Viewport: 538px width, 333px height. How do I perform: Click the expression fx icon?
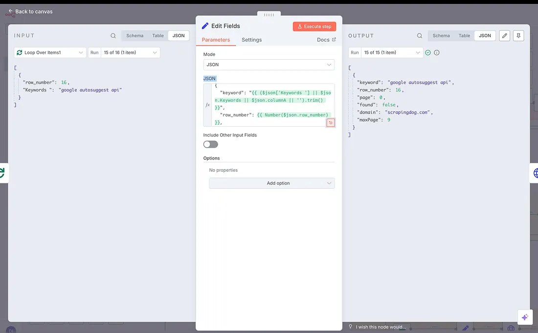[208, 105]
